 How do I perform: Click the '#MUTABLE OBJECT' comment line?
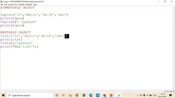16,32
